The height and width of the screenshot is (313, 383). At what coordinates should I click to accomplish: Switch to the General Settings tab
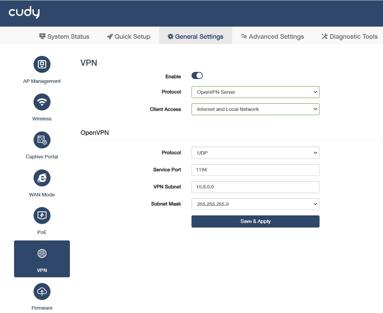[196, 36]
